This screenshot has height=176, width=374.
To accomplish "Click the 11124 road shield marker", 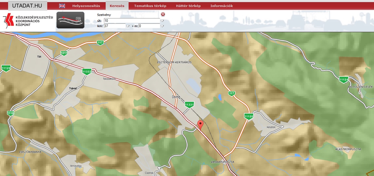I will pyautogui.click(x=344, y=80).
